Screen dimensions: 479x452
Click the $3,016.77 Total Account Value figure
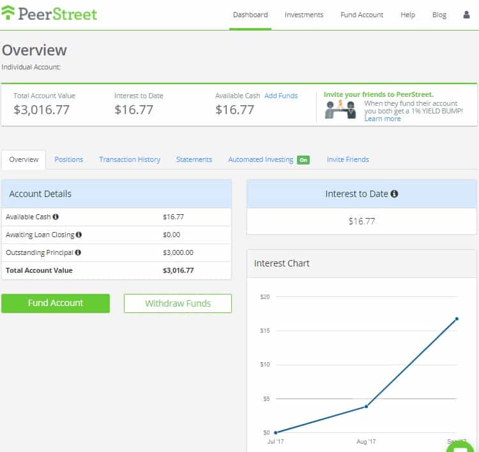tap(42, 110)
